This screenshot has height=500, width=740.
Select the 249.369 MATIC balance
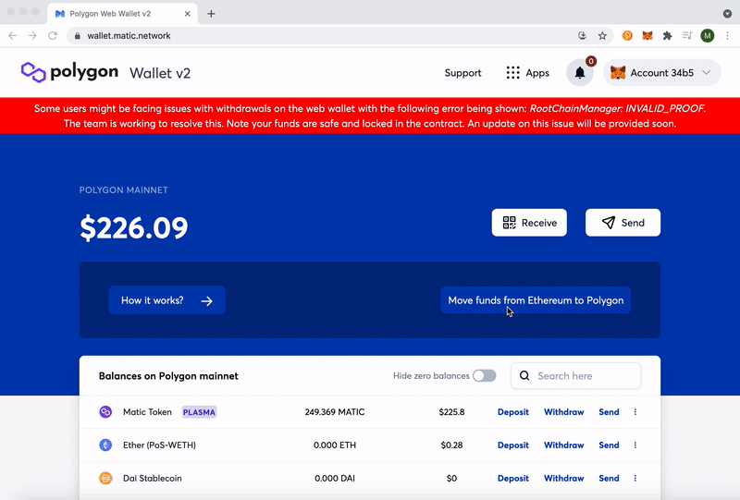tap(335, 412)
